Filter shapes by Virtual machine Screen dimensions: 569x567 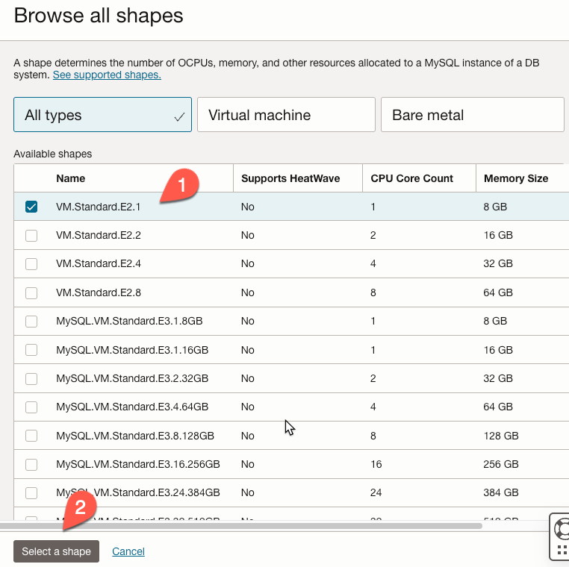click(x=286, y=115)
